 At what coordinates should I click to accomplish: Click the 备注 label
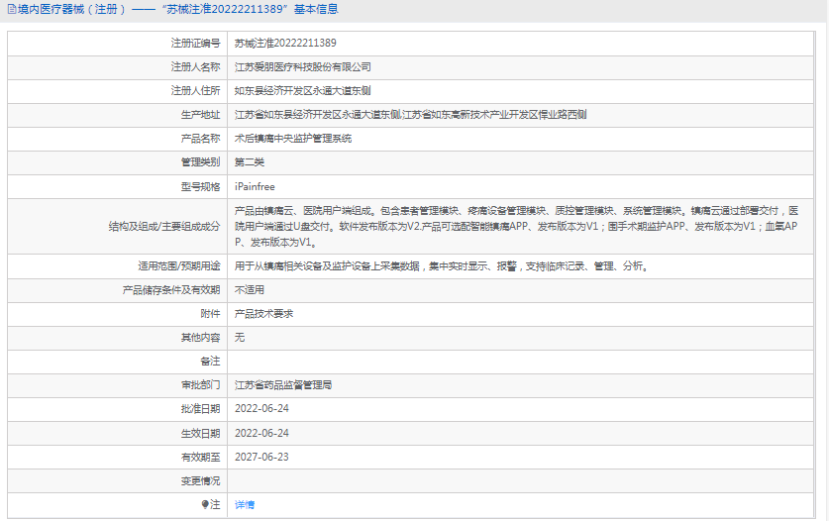(210, 362)
